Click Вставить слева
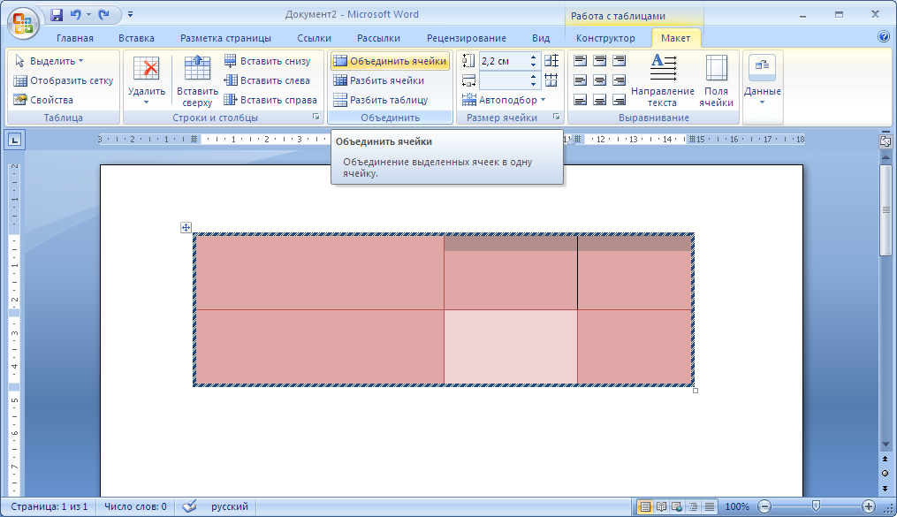This screenshot has height=517, width=897. pyautogui.click(x=267, y=80)
